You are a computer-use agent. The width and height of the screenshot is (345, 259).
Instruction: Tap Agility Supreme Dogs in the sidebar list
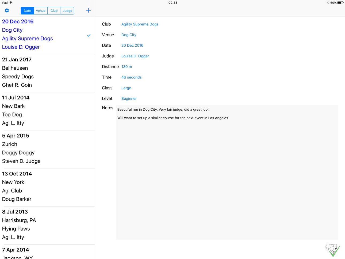(x=28, y=39)
